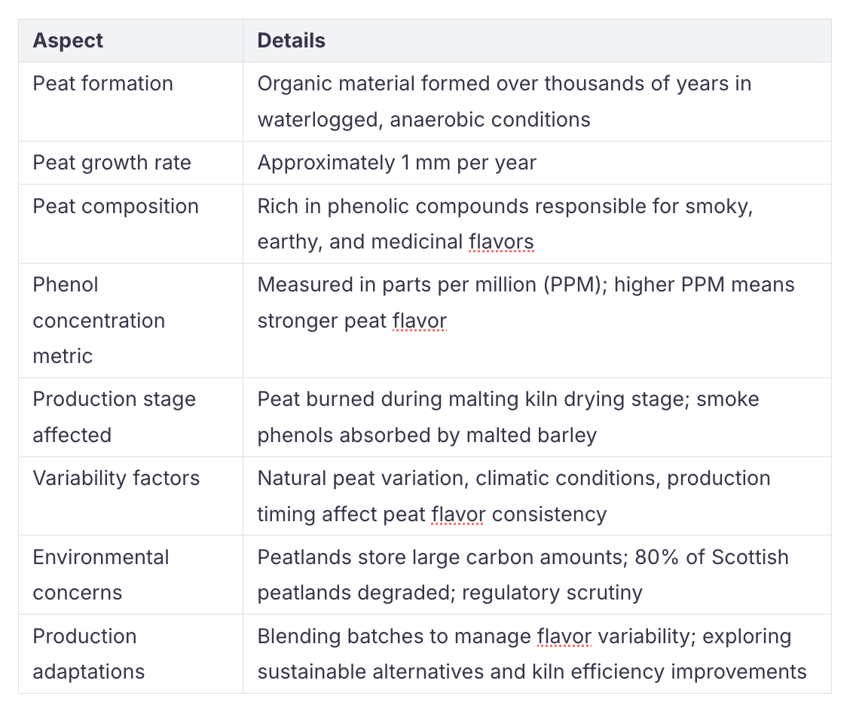Select the Peat composition cell
The height and width of the screenshot is (714, 856).
(x=130, y=224)
